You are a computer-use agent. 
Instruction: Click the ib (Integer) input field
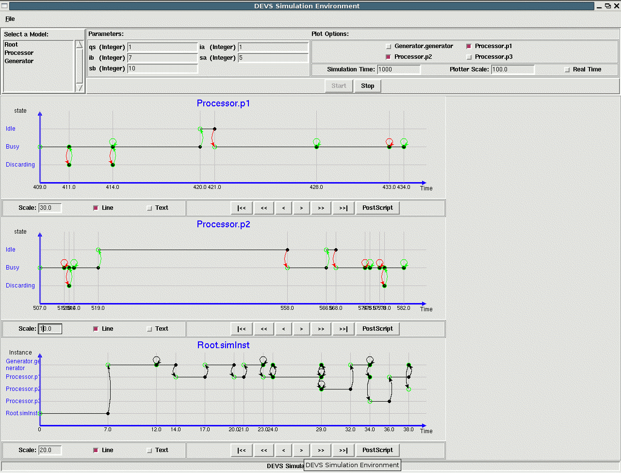pos(162,58)
